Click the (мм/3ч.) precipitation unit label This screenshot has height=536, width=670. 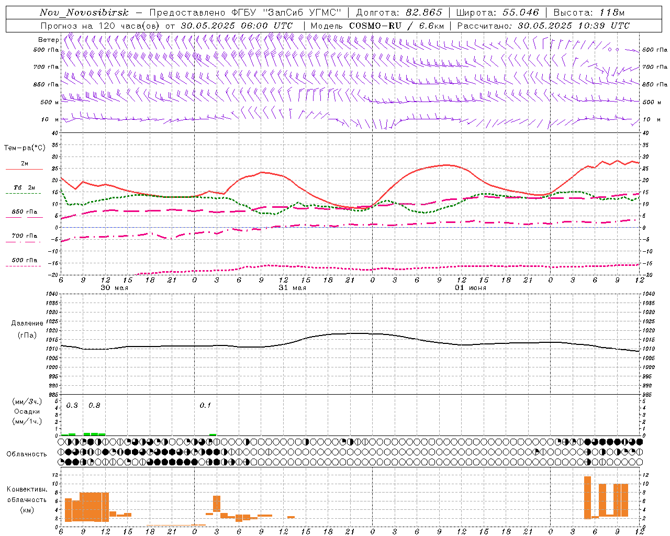(27, 401)
